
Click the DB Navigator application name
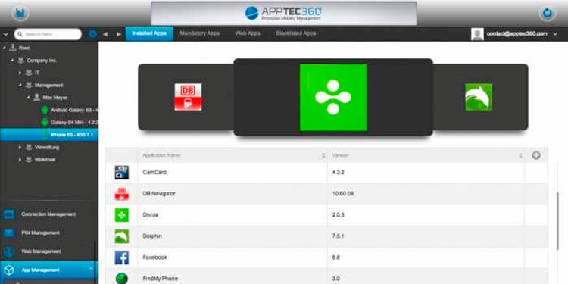click(159, 194)
